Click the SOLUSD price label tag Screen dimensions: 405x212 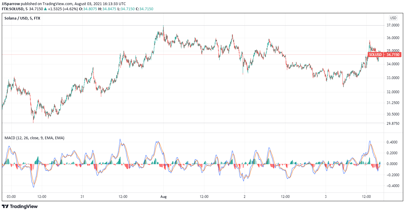tap(375, 55)
